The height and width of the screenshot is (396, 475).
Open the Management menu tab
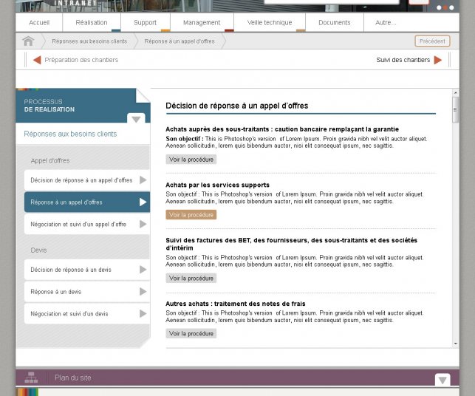coord(202,22)
